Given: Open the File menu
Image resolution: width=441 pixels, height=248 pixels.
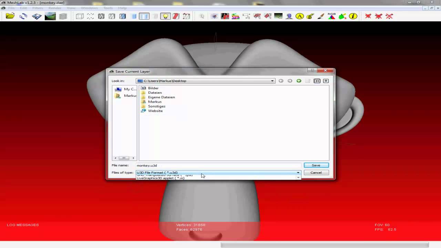Looking at the screenshot, I should click(11, 8).
